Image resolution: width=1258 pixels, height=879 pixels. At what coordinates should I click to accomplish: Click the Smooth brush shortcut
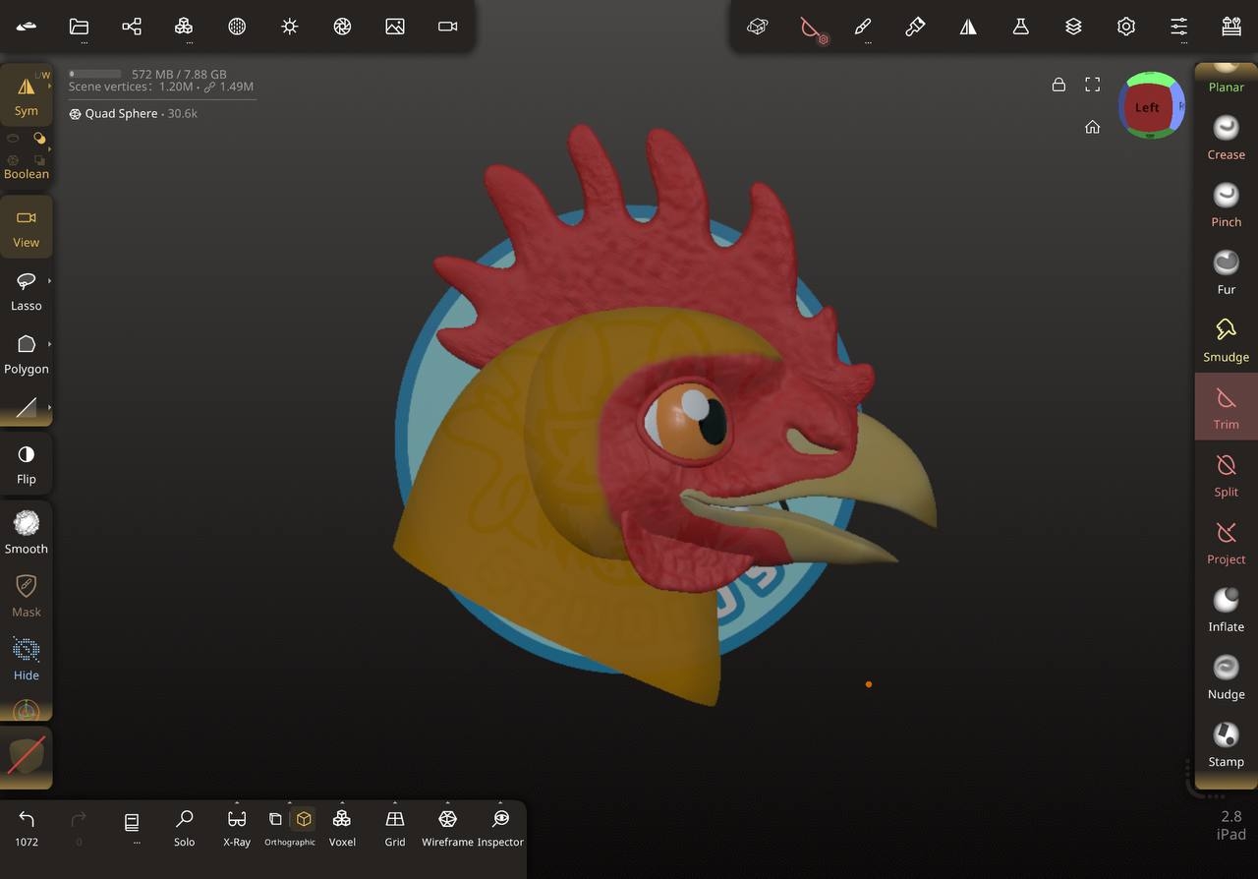tap(27, 531)
